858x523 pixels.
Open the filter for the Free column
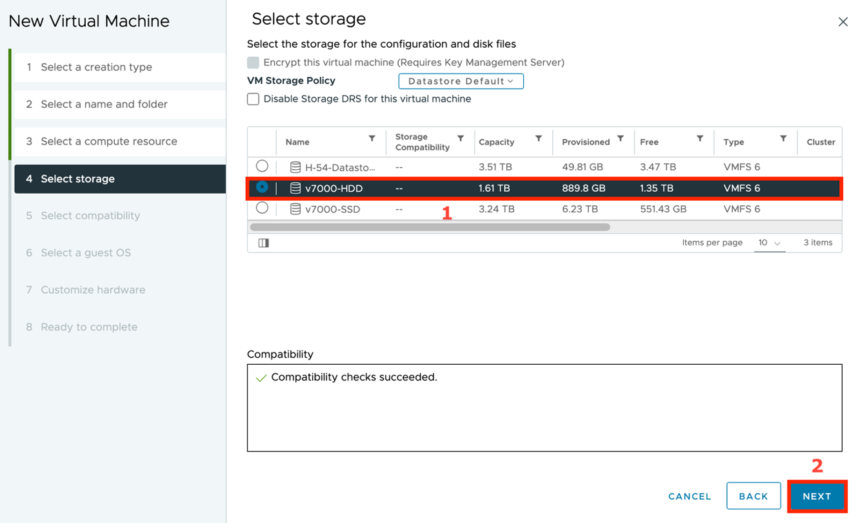tap(700, 139)
